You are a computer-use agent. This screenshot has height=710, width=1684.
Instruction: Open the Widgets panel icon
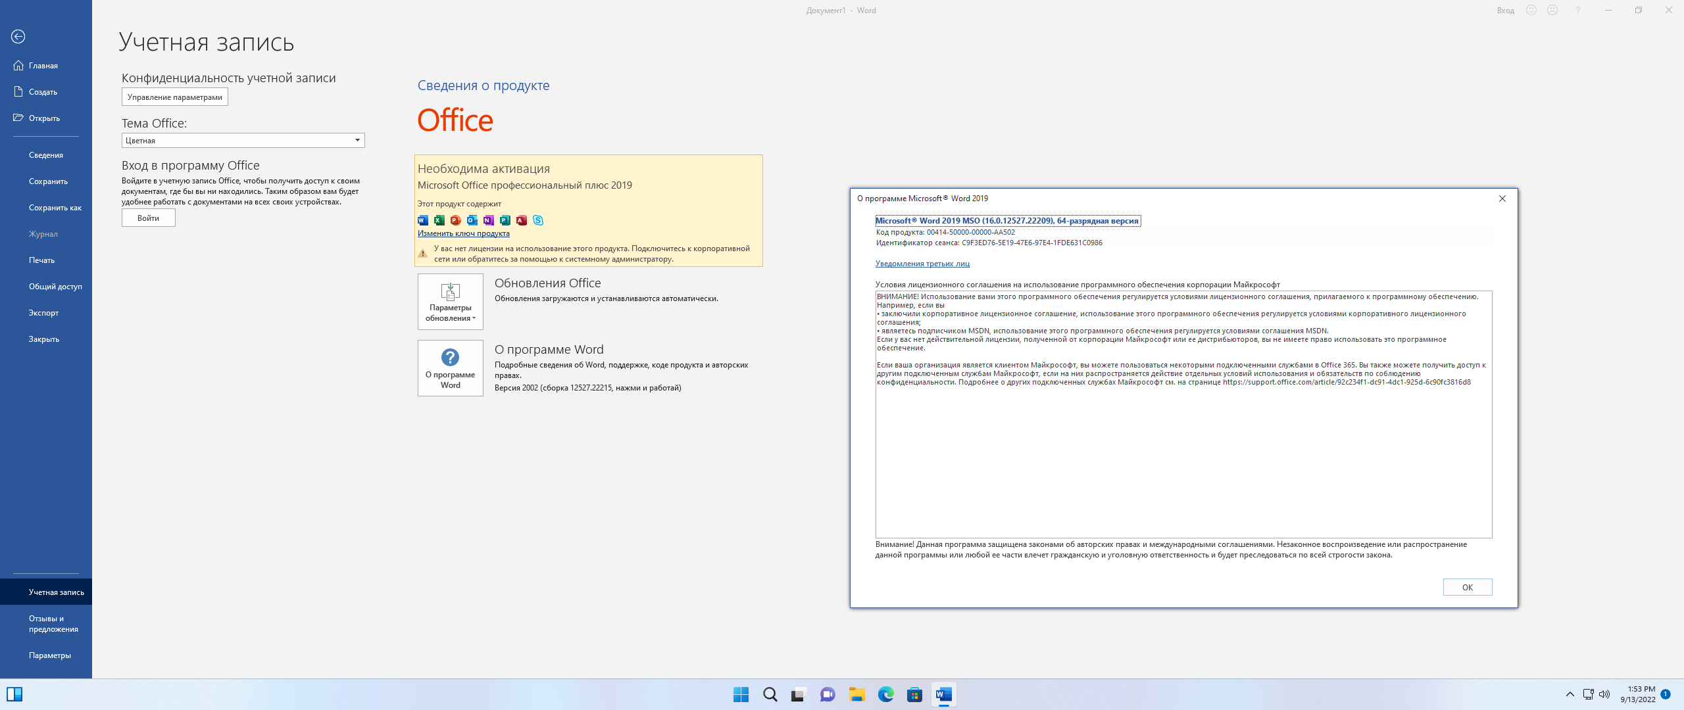(x=14, y=694)
